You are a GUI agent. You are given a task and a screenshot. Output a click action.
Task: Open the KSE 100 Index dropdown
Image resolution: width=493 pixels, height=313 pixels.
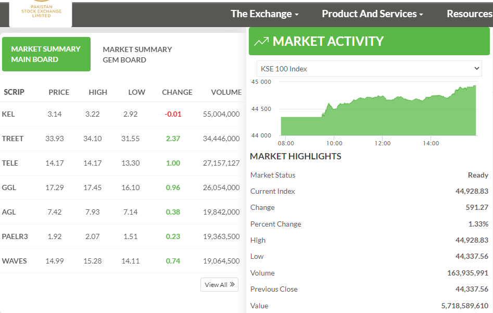click(x=369, y=69)
